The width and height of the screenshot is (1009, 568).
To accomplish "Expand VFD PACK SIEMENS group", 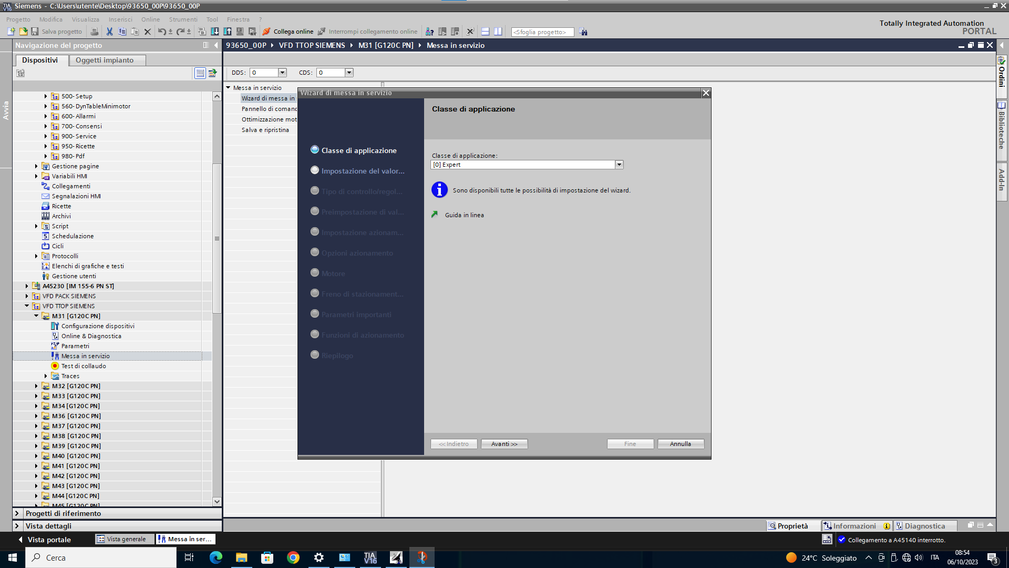I will tap(27, 296).
